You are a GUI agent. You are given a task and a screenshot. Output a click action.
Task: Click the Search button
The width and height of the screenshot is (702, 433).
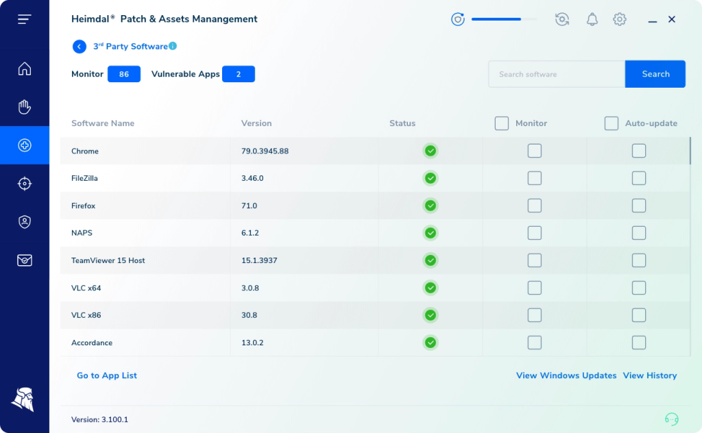(655, 74)
